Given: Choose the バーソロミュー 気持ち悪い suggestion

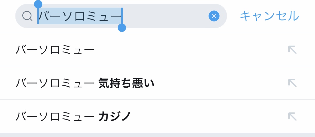Looking at the screenshot, I should pos(85,83).
